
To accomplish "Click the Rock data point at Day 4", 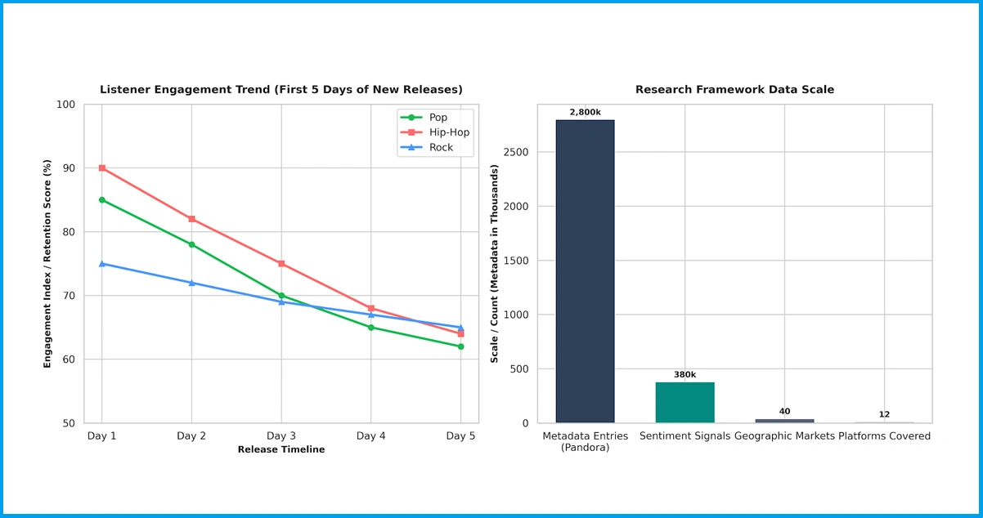I will pyautogui.click(x=371, y=315).
